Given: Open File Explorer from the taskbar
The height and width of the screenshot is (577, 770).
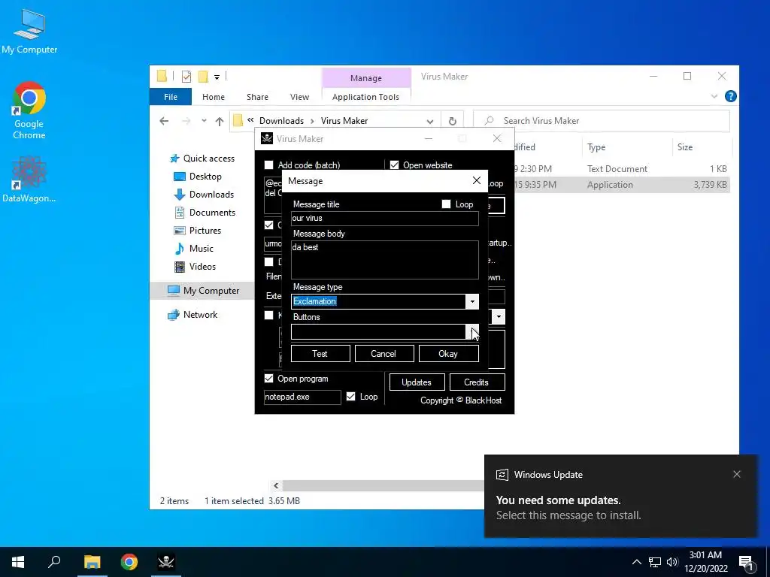Looking at the screenshot, I should click(92, 562).
